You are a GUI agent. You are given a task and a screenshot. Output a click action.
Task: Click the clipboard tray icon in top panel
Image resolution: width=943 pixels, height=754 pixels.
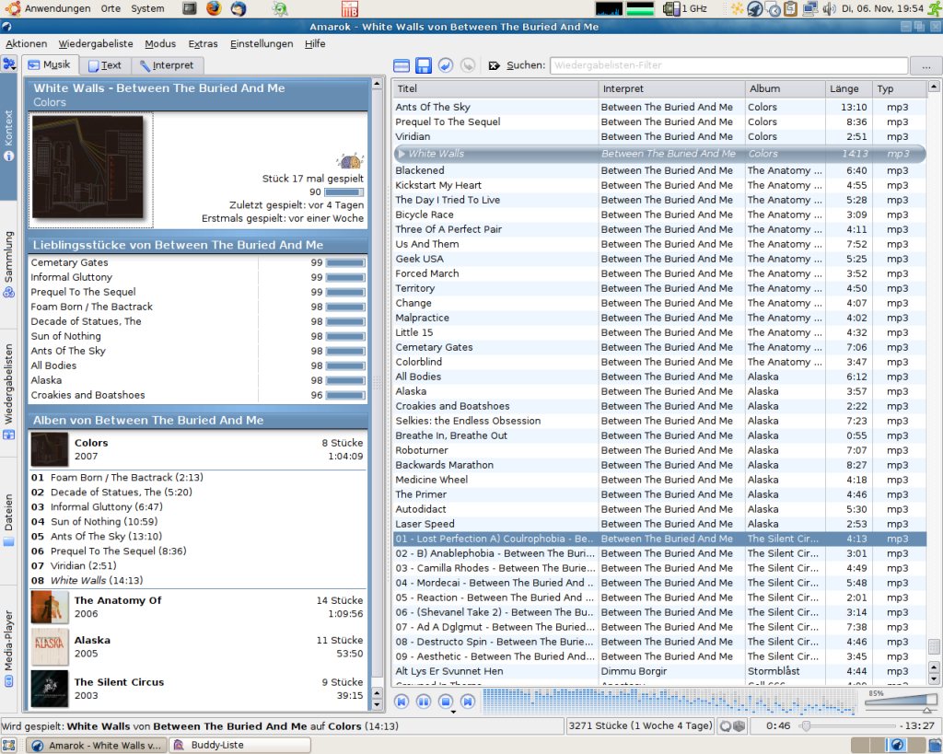[791, 8]
